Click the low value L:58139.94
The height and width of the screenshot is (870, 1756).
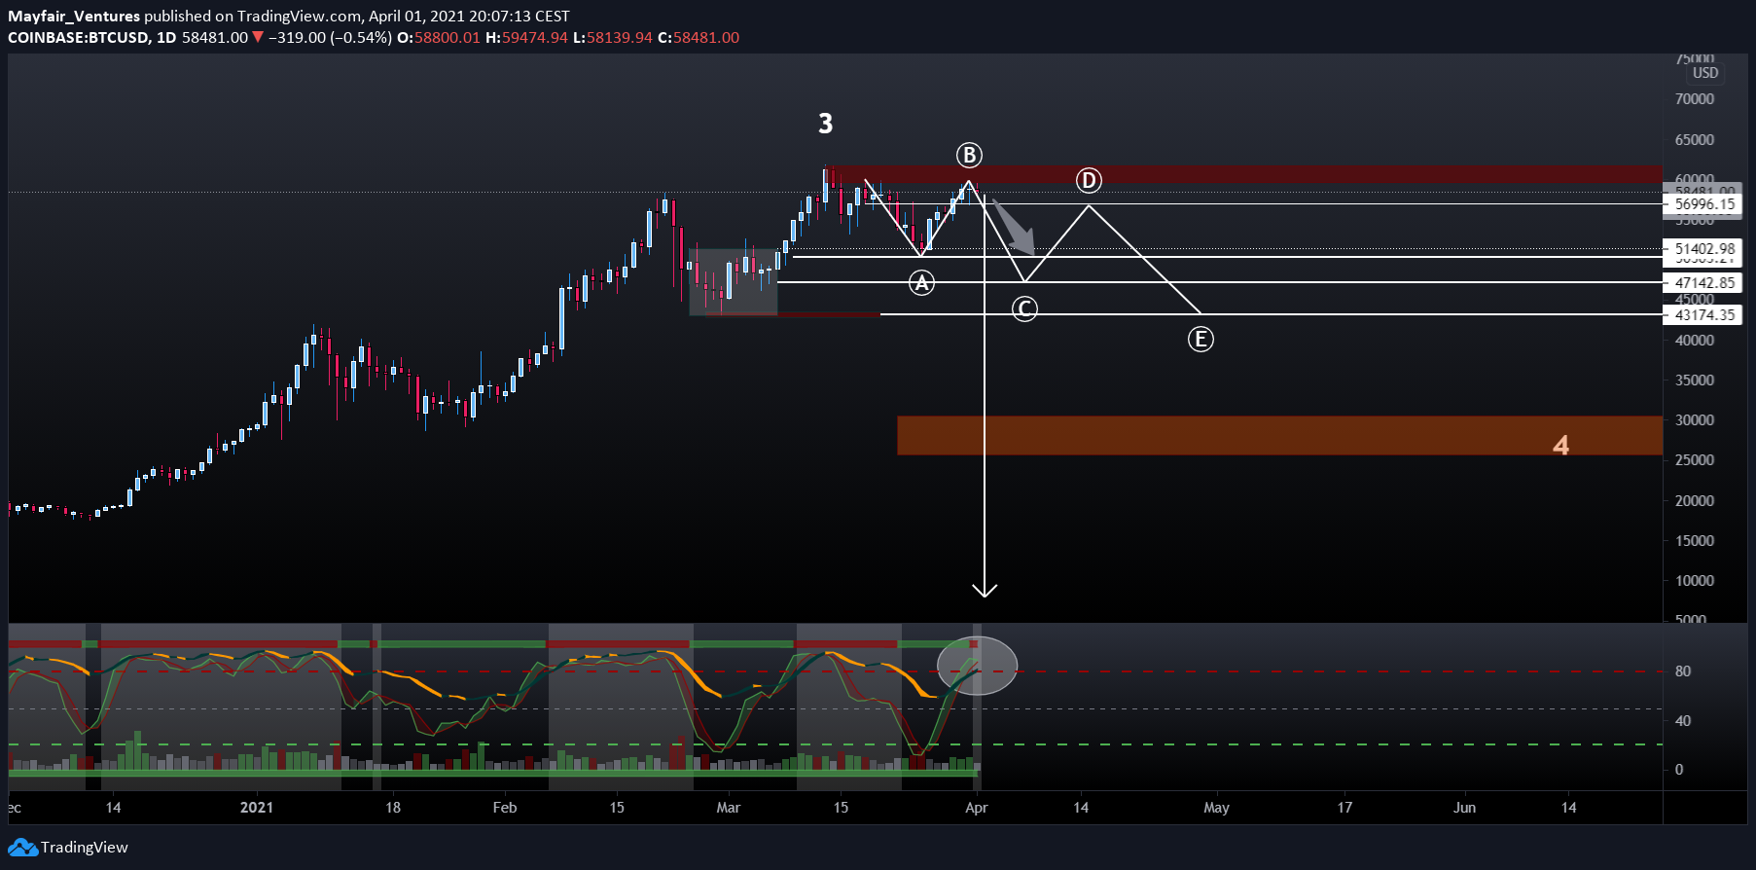[x=613, y=37]
